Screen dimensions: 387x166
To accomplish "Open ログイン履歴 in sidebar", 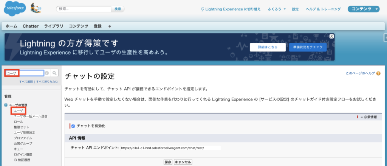I will tap(23, 154).
